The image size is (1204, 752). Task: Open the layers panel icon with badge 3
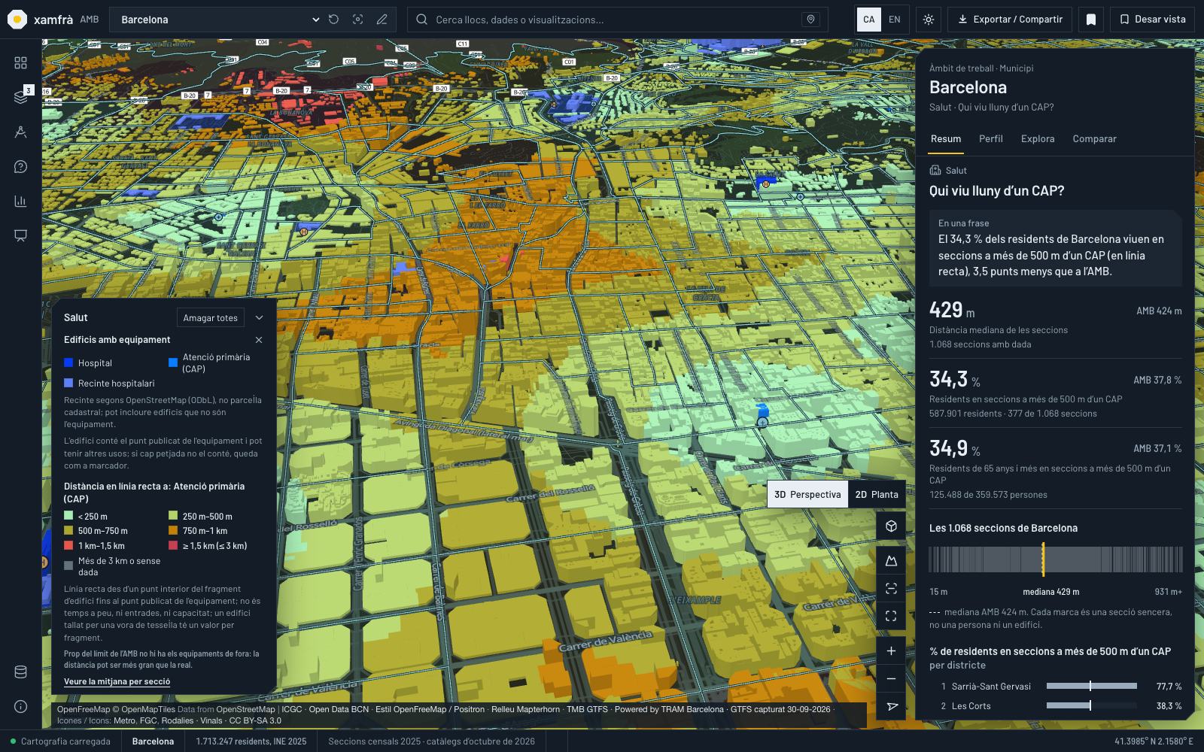click(x=20, y=97)
